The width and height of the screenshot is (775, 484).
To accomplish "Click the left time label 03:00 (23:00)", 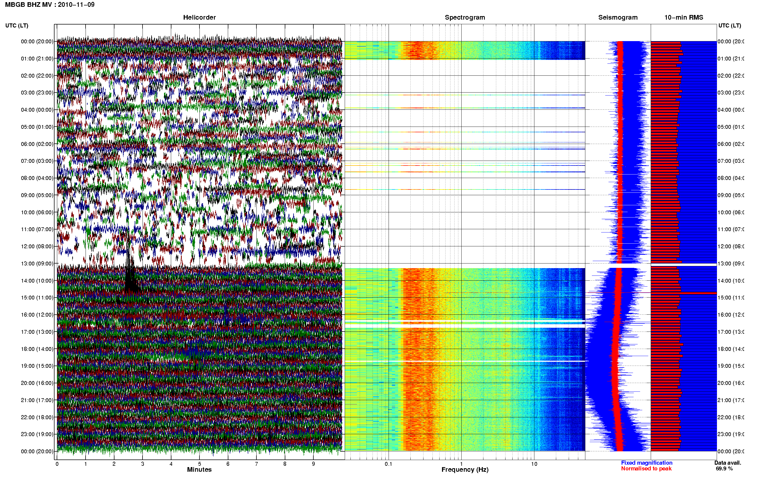I will (37, 93).
